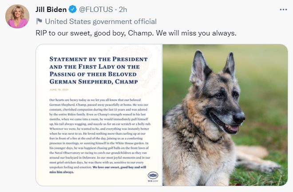This screenshot has width=293, height=192.
Task: Click the statement heading about German Shepherd Champ
Action: [99, 70]
